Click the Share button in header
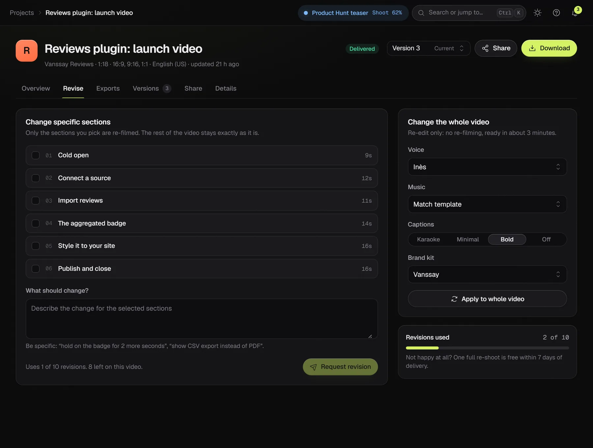Screen dimensions: 593x448 pos(496,48)
